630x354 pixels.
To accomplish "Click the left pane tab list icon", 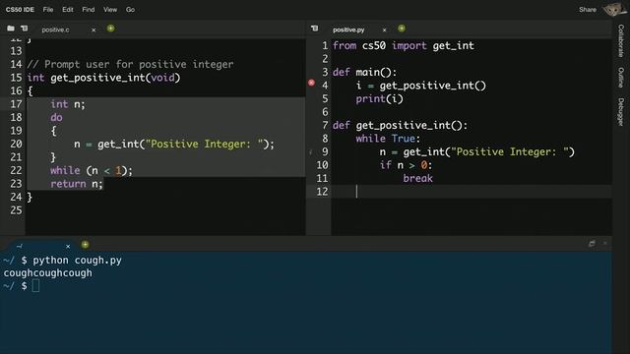I will 24,29.
